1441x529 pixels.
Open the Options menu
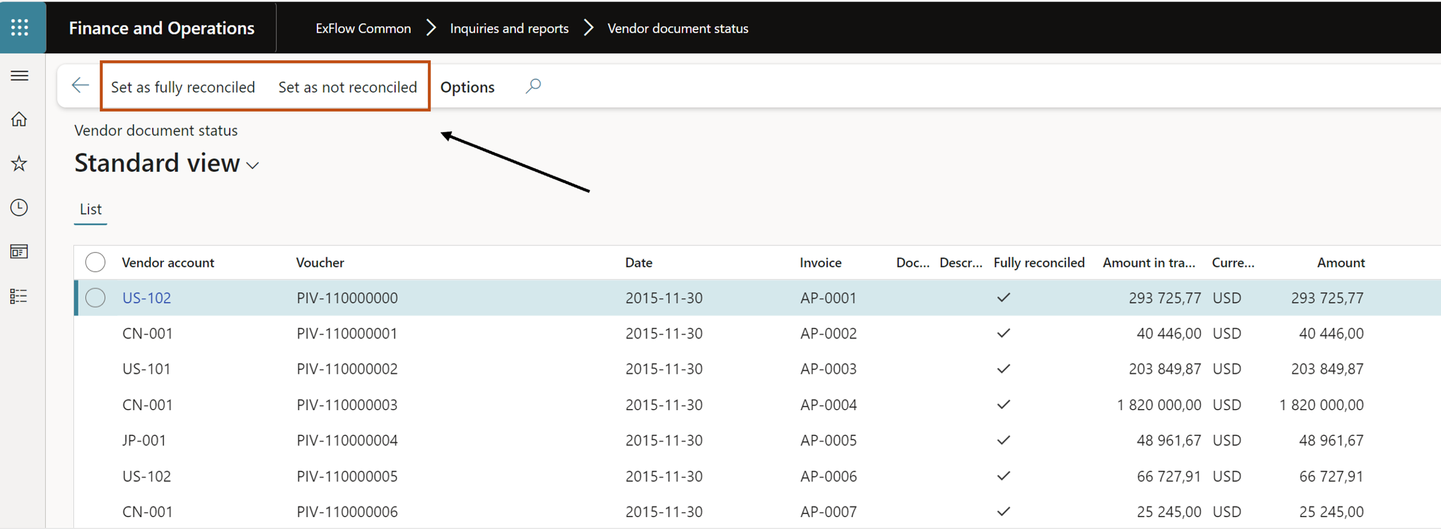tap(467, 87)
